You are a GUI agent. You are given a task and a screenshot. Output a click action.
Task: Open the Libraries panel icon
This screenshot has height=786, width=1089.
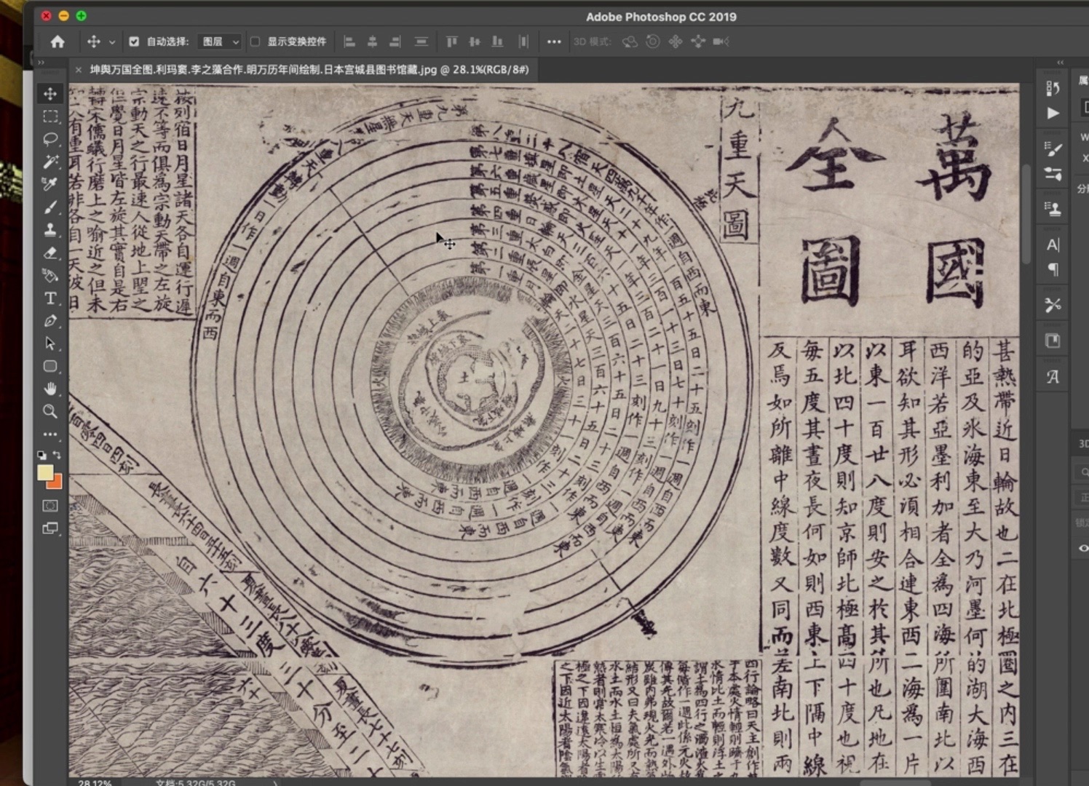1053,341
